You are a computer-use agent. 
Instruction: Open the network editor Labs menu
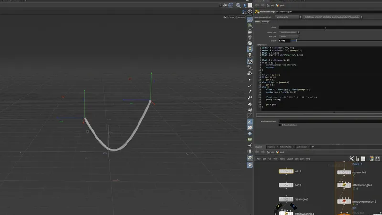pos(302,159)
